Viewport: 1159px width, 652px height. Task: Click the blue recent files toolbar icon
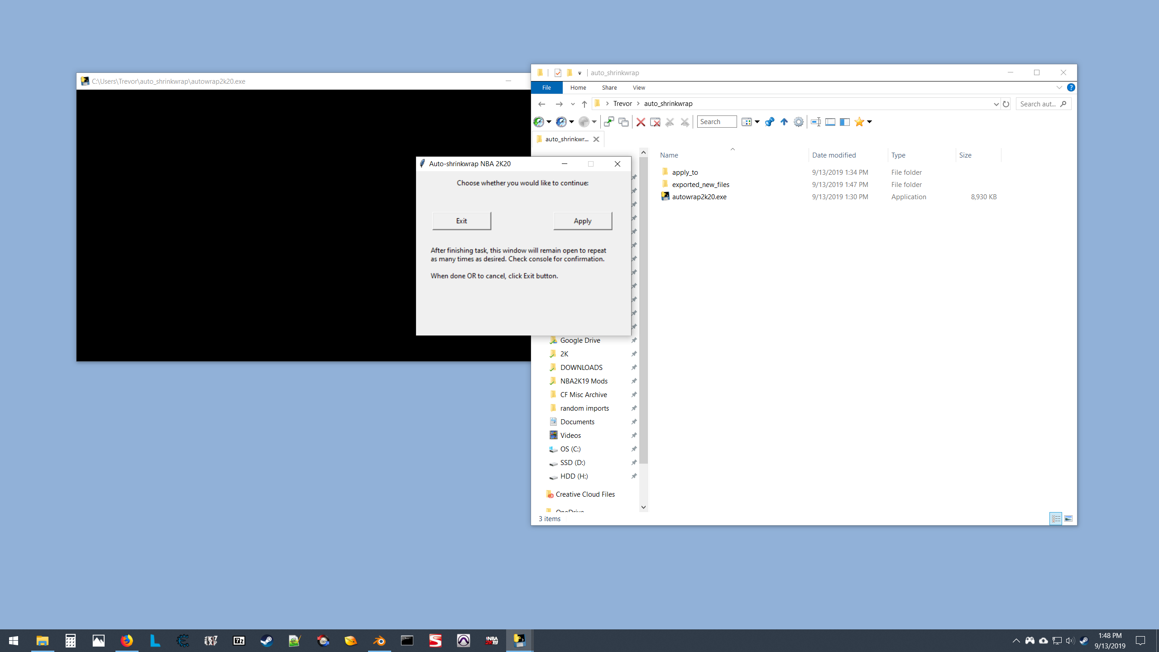pyautogui.click(x=561, y=122)
